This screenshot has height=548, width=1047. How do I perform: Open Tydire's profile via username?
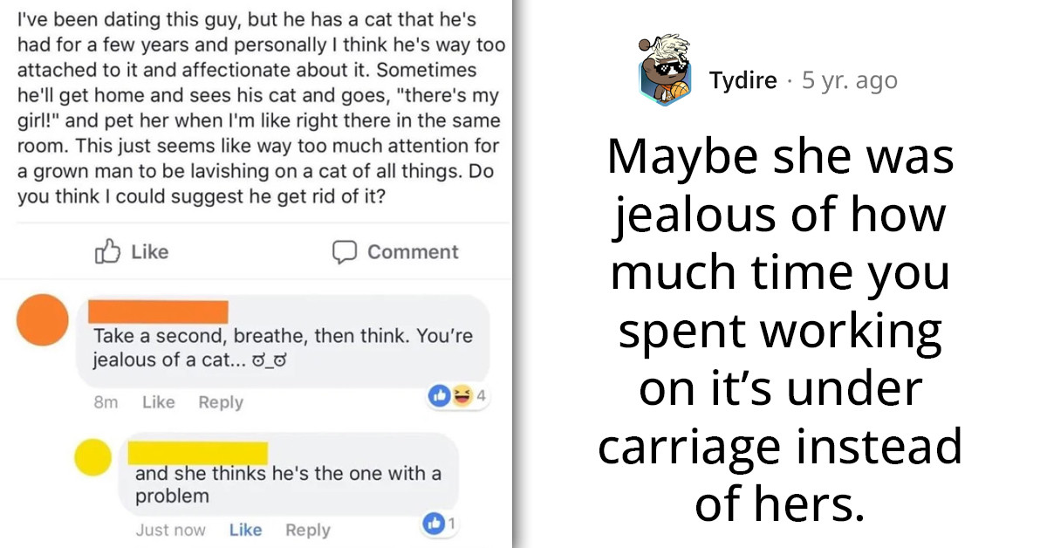[x=744, y=80]
